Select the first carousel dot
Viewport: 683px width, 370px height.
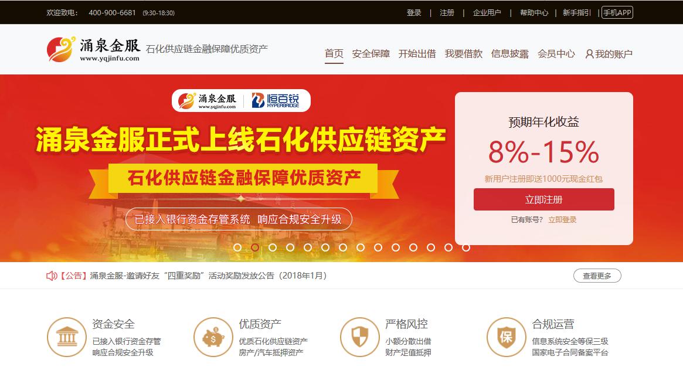[237, 247]
